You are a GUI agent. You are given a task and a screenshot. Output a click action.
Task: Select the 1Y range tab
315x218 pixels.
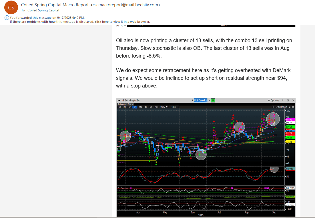pos(146,107)
